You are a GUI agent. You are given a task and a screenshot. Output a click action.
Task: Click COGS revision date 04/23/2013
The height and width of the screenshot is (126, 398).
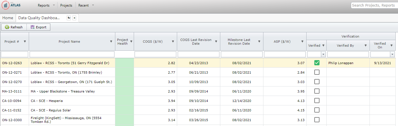[x=198, y=63]
